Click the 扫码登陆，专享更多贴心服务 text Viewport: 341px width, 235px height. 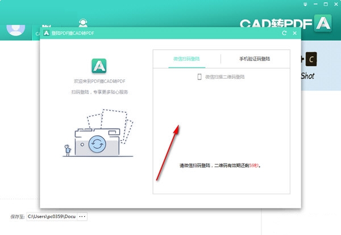tap(99, 92)
